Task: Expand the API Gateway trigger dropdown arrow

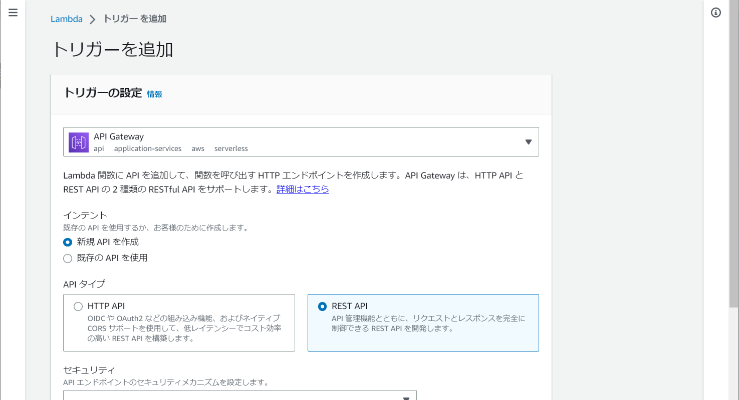Action: tap(528, 142)
